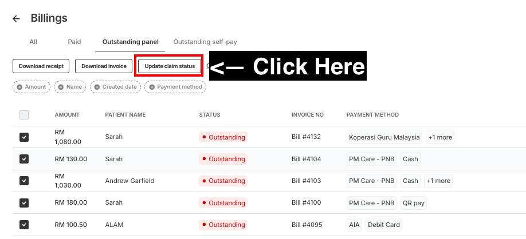Click patient Sarah in the Bill #4104 row
The height and width of the screenshot is (239, 526).
click(113, 159)
